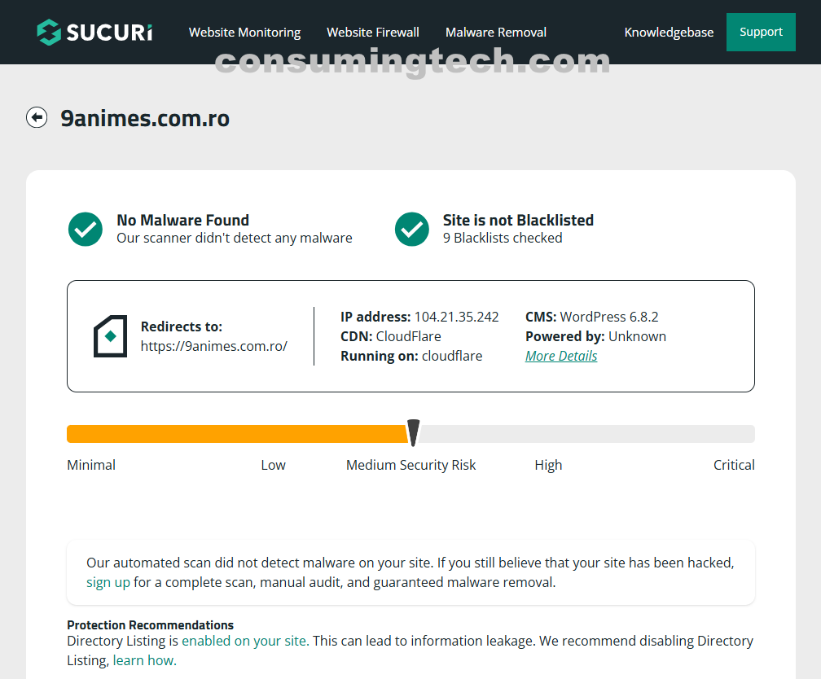Open the Website Monitoring menu item
The width and height of the screenshot is (821, 679).
point(244,33)
